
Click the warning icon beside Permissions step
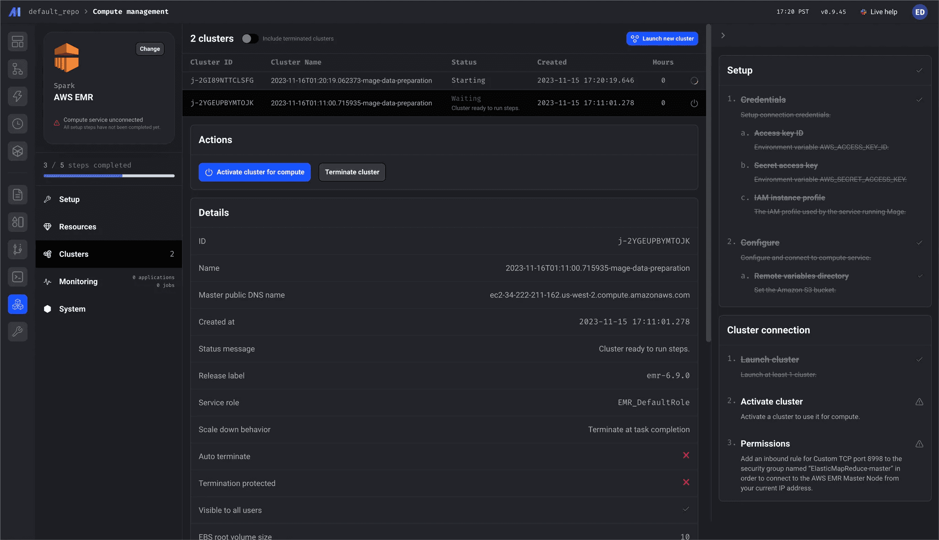(x=919, y=444)
